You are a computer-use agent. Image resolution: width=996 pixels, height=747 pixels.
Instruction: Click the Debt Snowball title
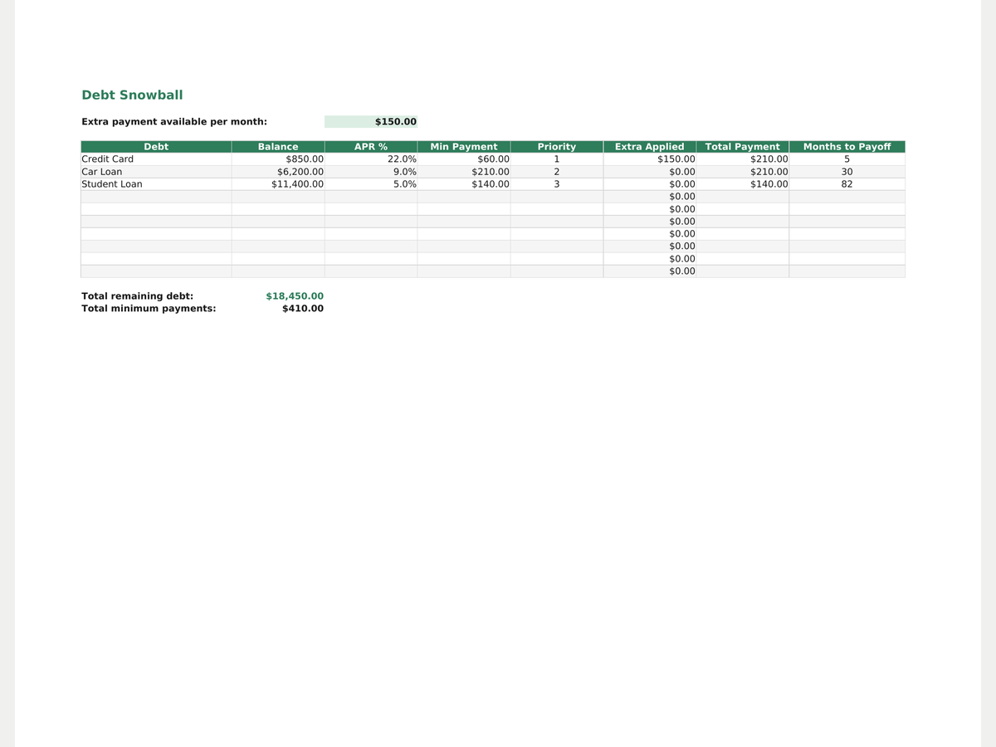[x=132, y=95]
